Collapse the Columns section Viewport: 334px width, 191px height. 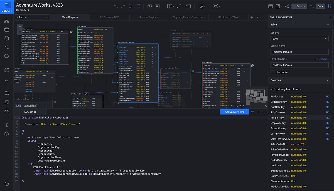tap(328, 80)
